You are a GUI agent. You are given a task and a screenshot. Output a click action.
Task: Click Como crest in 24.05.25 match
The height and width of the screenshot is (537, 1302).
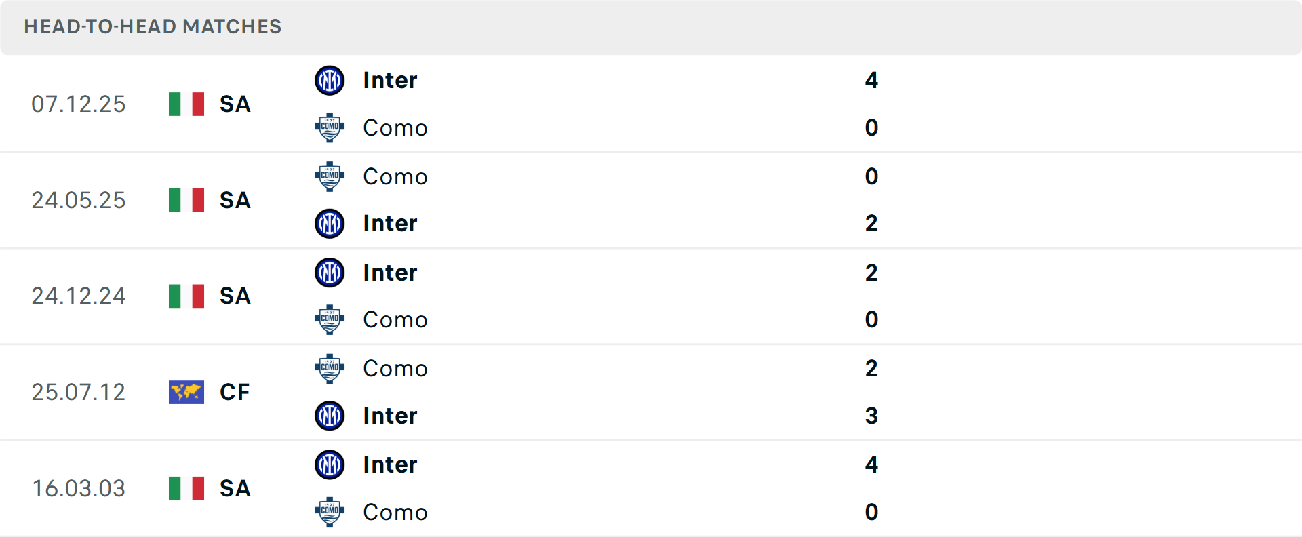pos(330,176)
